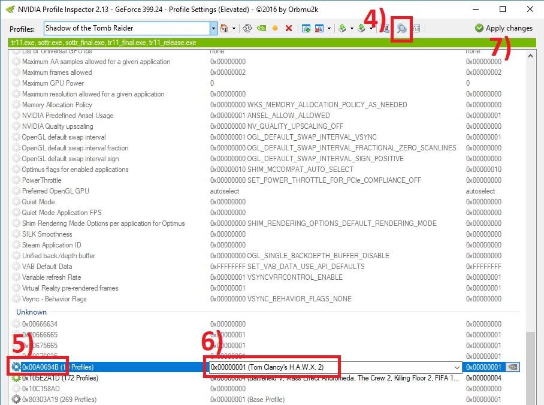Click gear icon next to Maximum frames allowed
This screenshot has height=405, width=544.
point(16,72)
